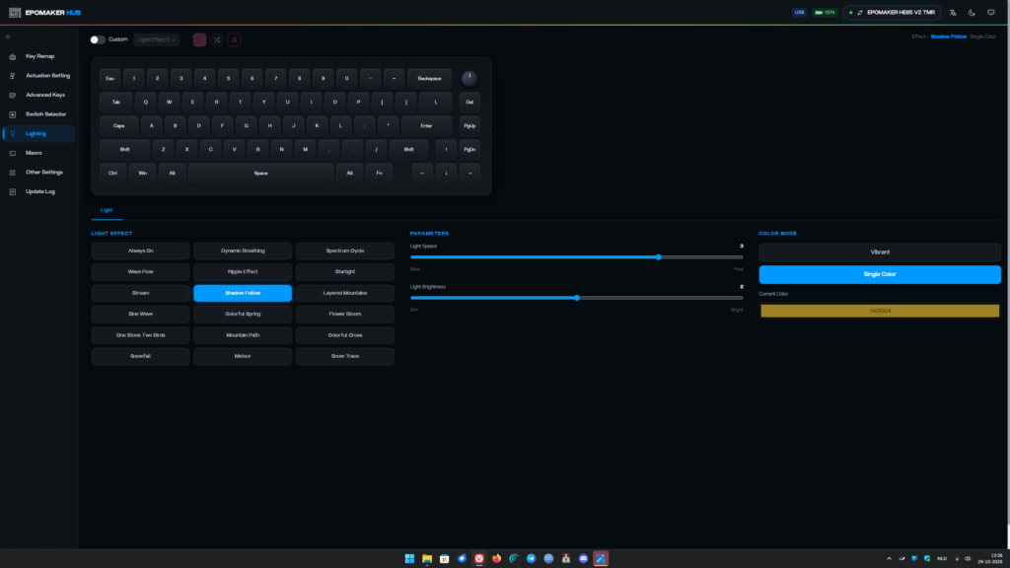
Task: Select the Vibrant color mode
Action: 880,252
